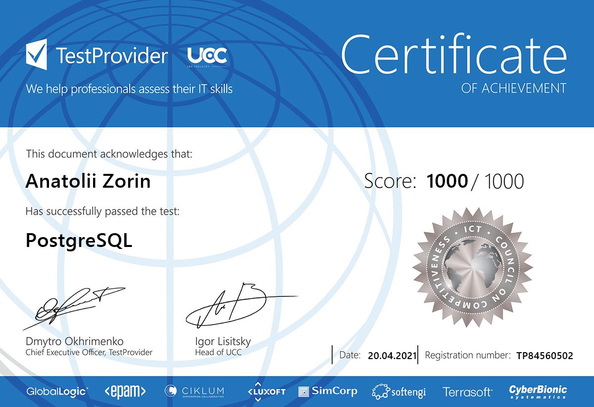Screen dimensions: 594x407
Task: Click the score value 1000 / 1000
Action: pyautogui.click(x=475, y=182)
